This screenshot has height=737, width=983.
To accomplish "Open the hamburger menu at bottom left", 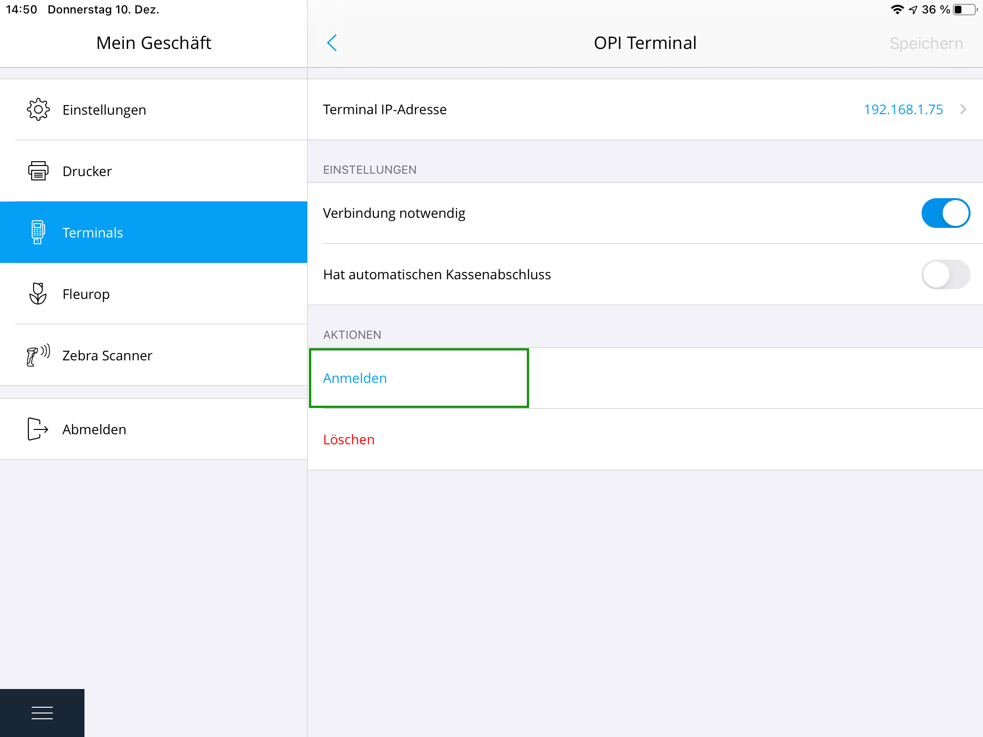I will (42, 713).
